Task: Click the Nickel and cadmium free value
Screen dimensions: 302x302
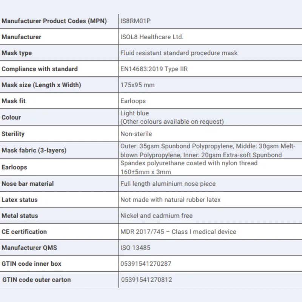Action: pyautogui.click(x=156, y=216)
